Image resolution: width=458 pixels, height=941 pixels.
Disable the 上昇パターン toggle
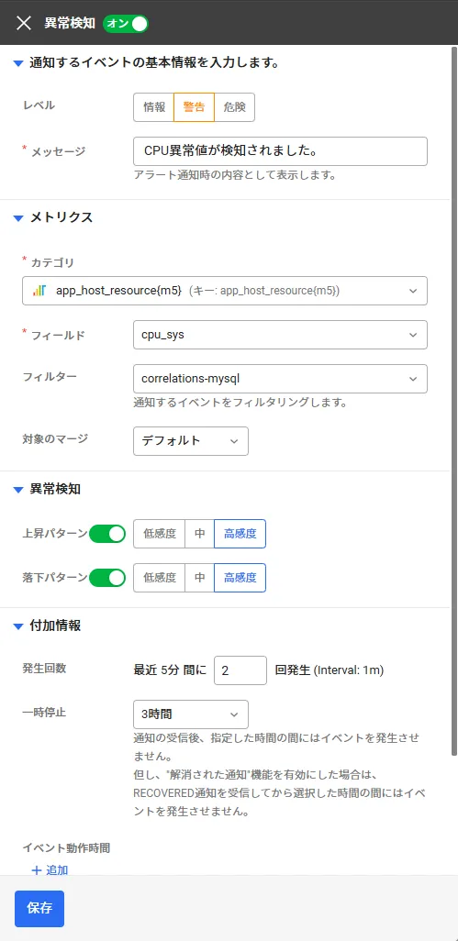coord(106,534)
